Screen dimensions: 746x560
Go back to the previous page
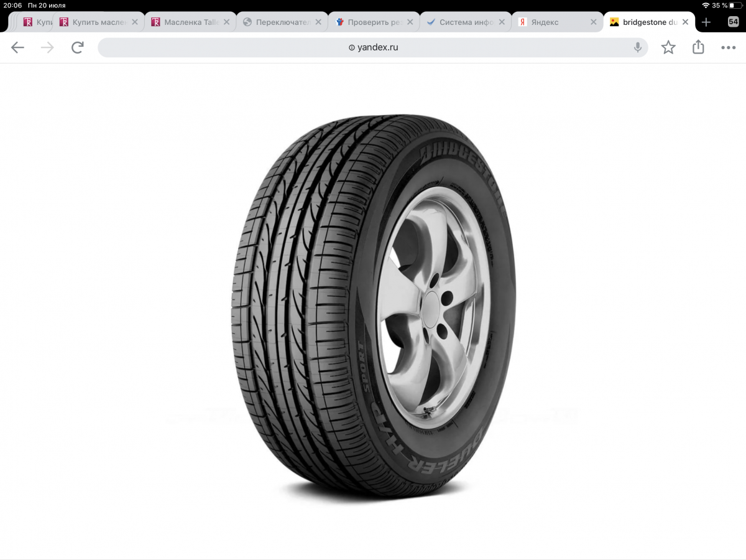click(x=17, y=47)
